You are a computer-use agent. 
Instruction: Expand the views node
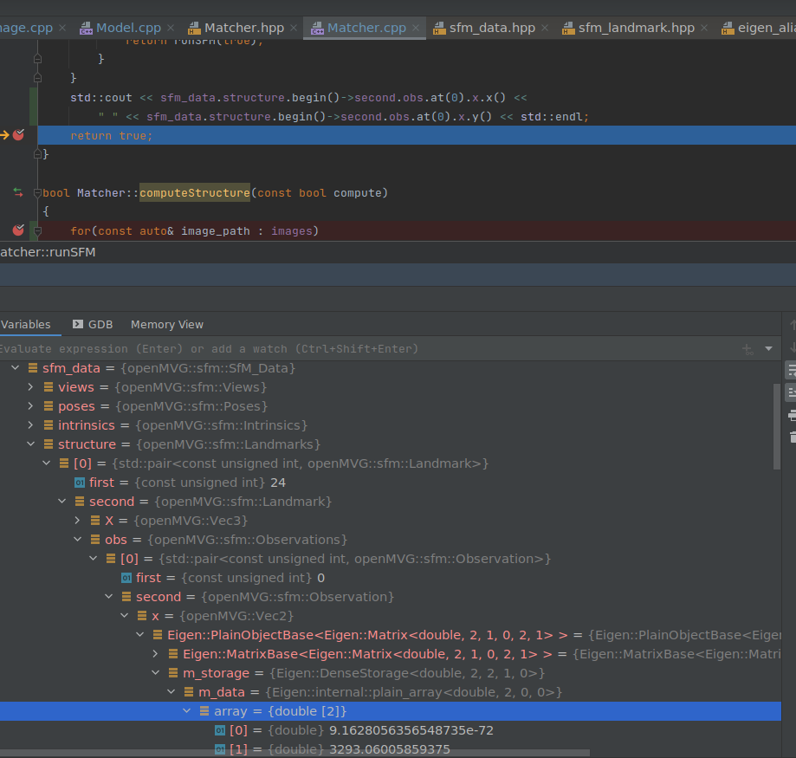click(x=30, y=387)
